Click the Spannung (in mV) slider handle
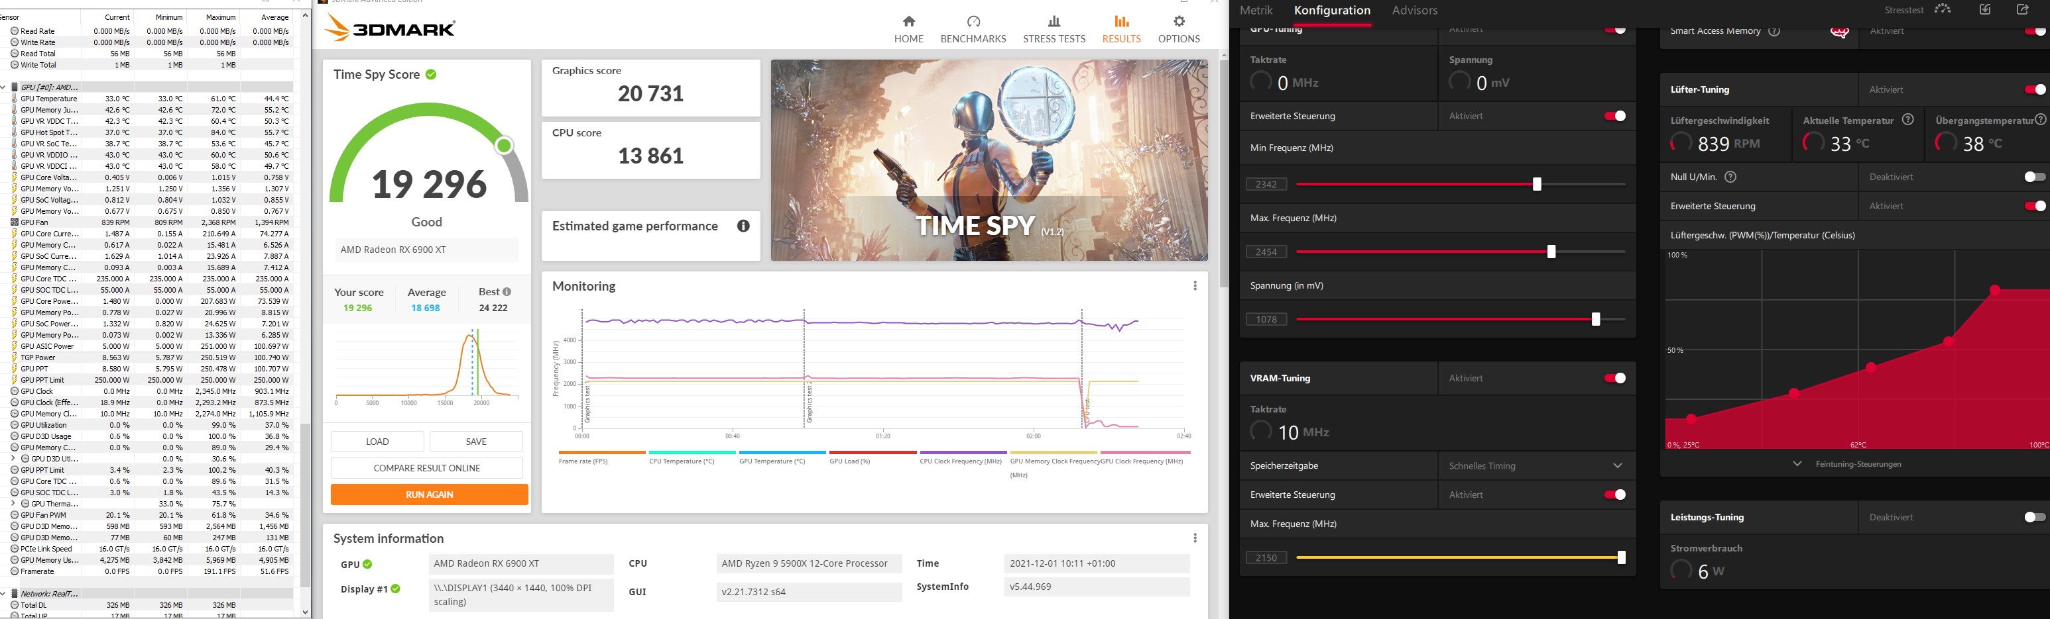Screen dimensions: 2050x619 pyautogui.click(x=1596, y=320)
